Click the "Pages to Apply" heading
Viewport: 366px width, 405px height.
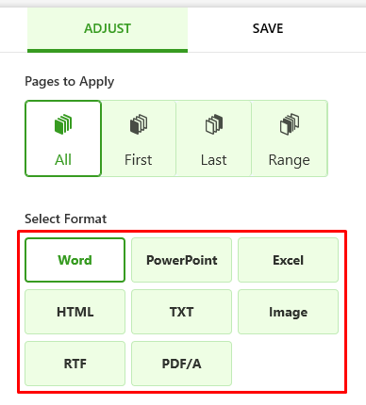pos(70,82)
